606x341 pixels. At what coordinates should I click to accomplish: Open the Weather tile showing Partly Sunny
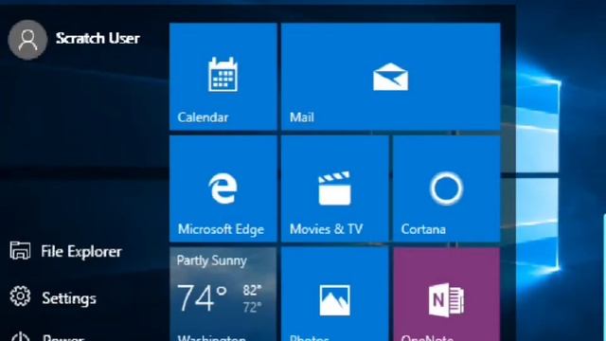[223, 295]
